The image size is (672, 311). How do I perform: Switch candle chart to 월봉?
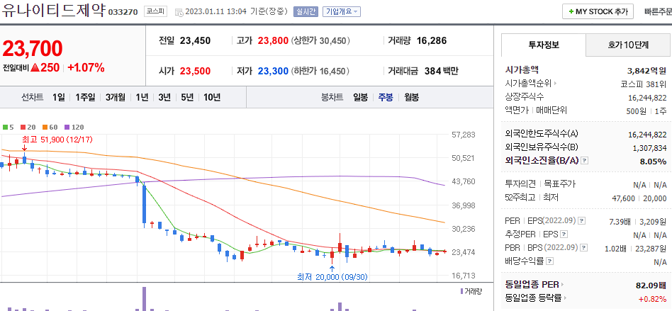tap(411, 97)
